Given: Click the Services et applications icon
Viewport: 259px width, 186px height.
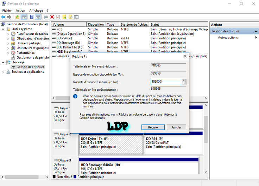Looking at the screenshot, I should [8, 72].
